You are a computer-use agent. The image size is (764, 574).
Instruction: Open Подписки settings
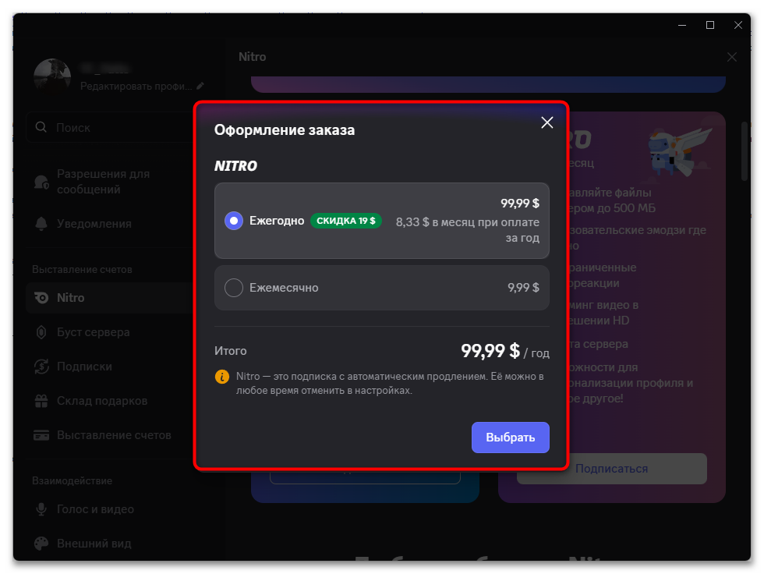tap(111, 367)
